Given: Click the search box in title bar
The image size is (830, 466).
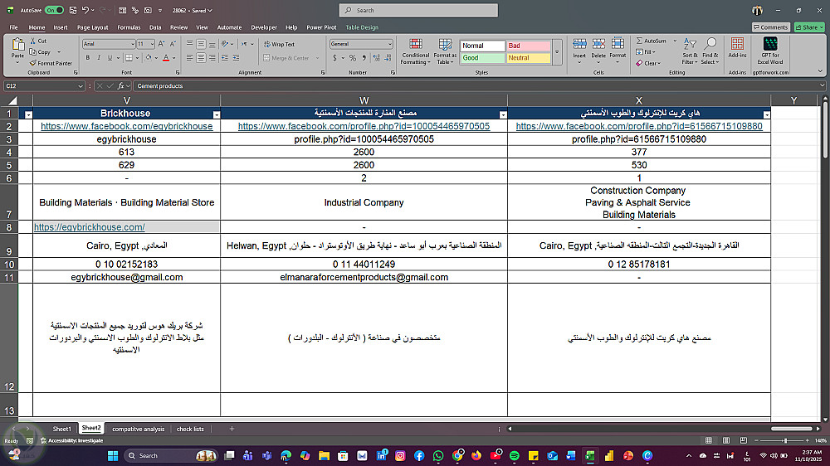Looking at the screenshot, I should (418, 10).
